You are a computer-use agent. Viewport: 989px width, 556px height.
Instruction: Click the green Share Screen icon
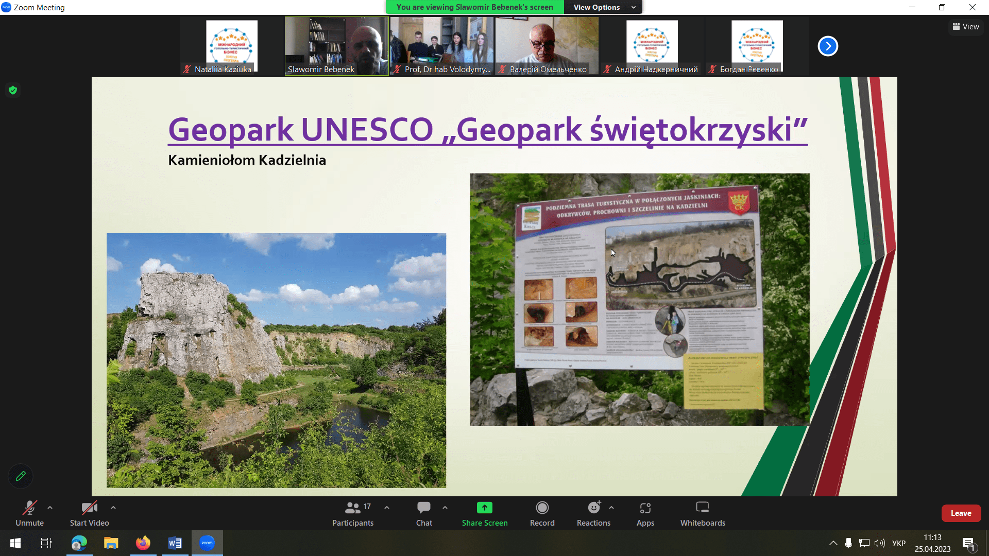point(484,508)
